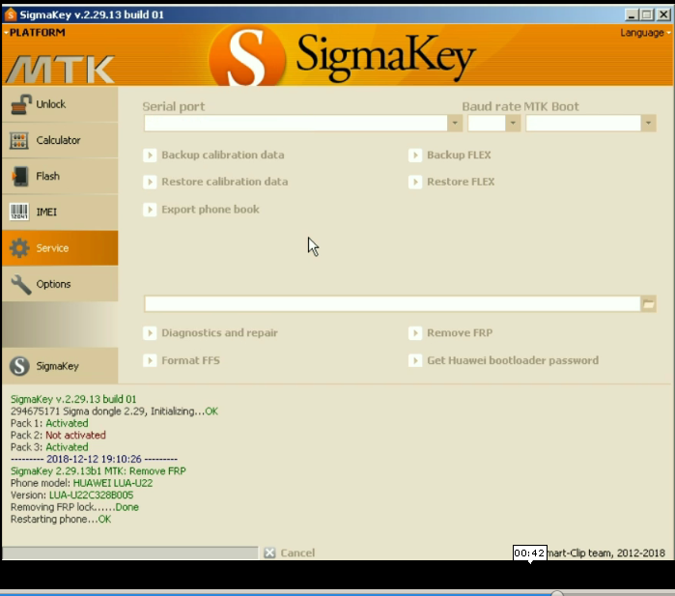The image size is (675, 596).
Task: Open the PLATFORM dropdown menu
Action: click(x=35, y=33)
